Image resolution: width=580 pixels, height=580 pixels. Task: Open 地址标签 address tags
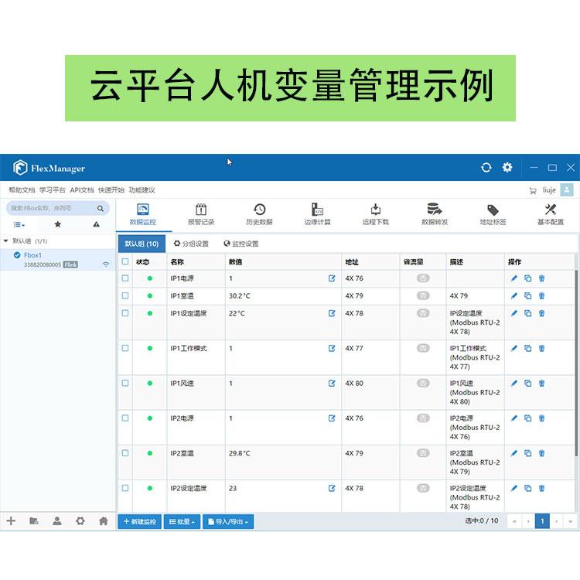pyautogui.click(x=493, y=214)
